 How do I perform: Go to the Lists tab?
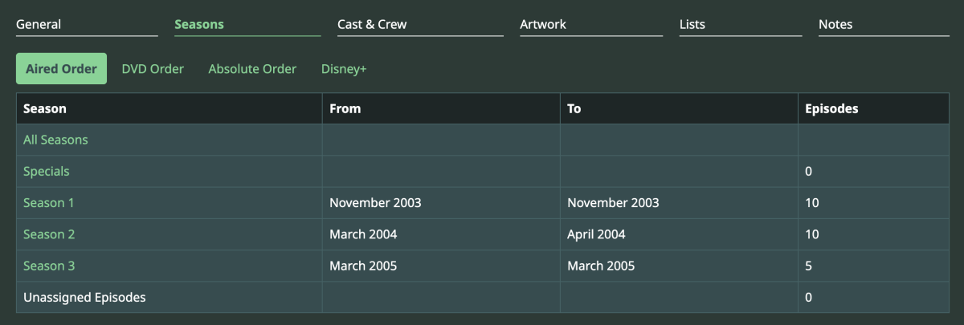coord(692,24)
